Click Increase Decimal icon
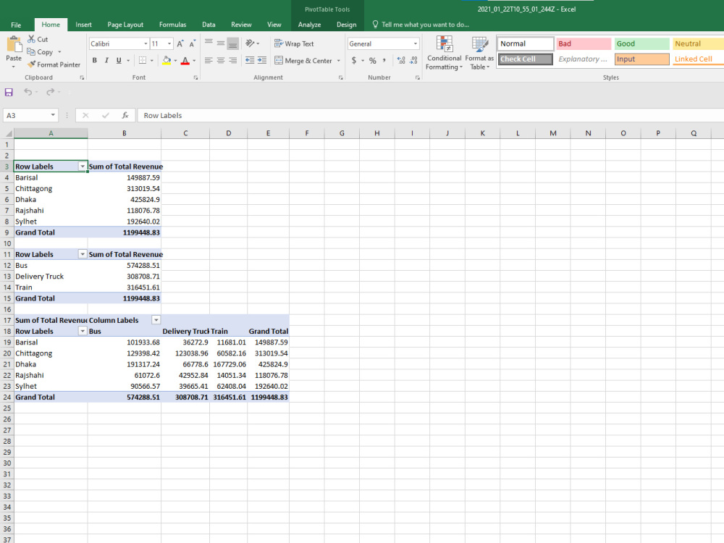 pos(401,61)
